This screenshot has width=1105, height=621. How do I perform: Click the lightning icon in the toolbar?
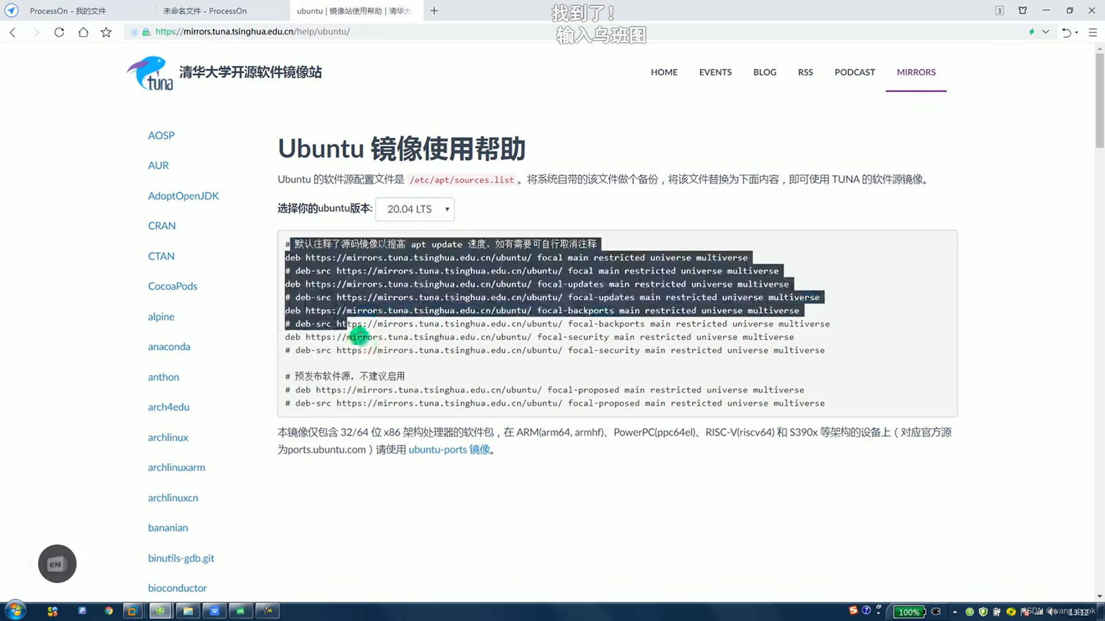click(1031, 32)
